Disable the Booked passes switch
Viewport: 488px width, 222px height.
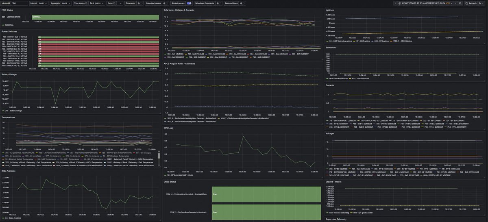(189, 3)
